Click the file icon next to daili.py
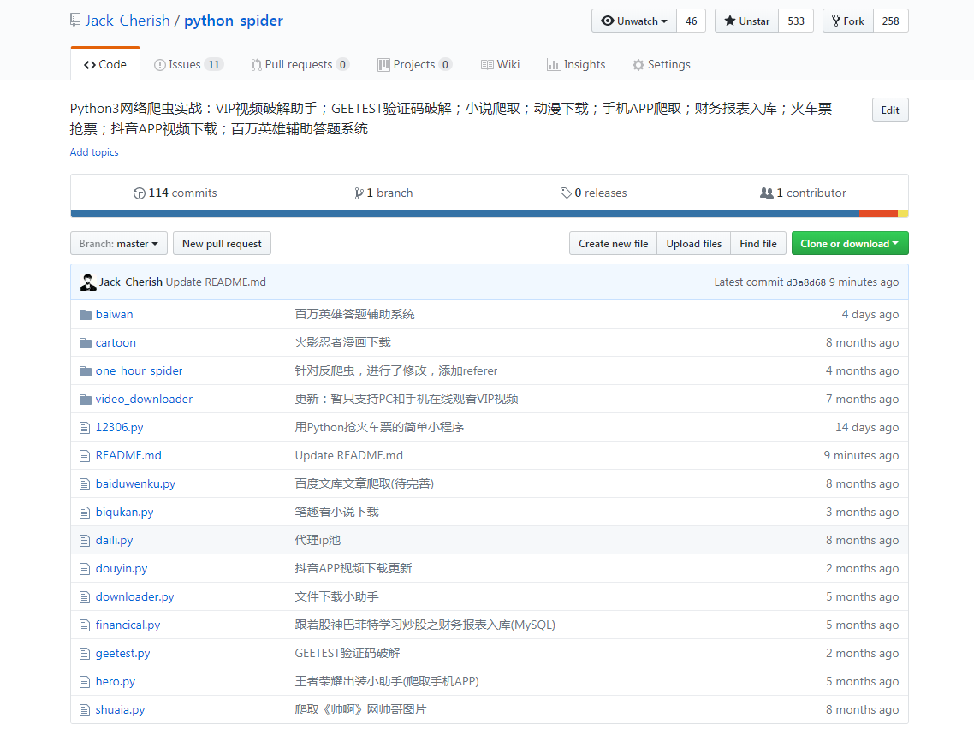 85,541
